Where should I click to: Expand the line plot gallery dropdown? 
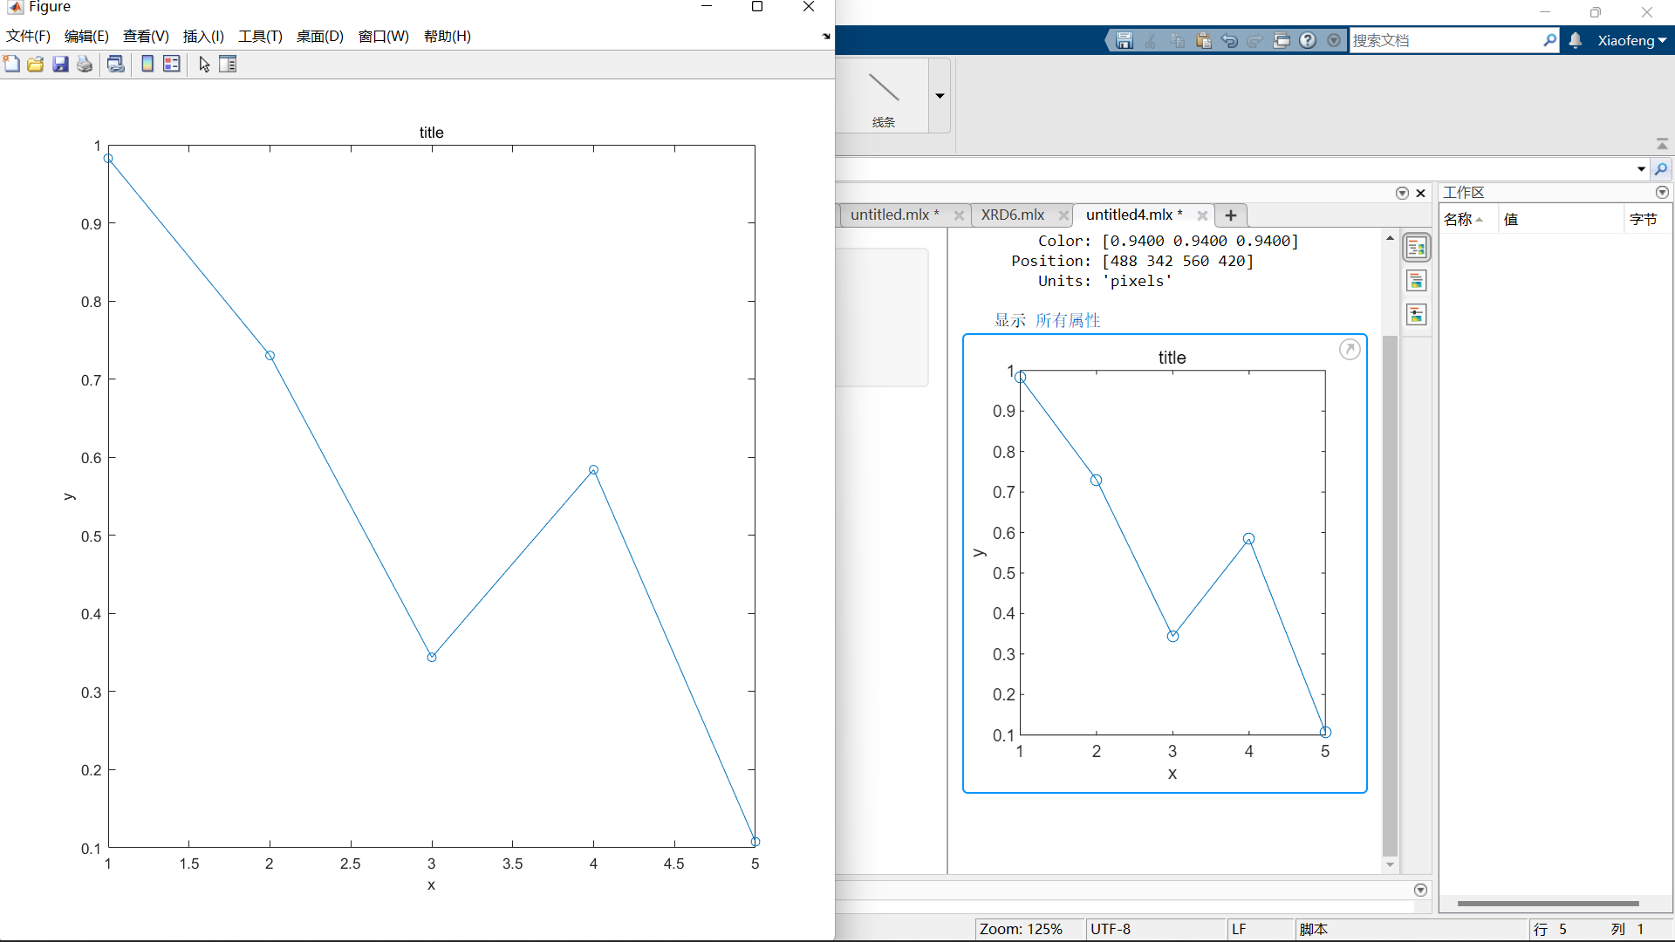point(940,96)
